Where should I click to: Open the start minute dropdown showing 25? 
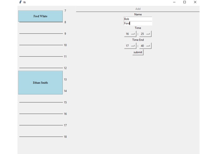(x=145, y=34)
